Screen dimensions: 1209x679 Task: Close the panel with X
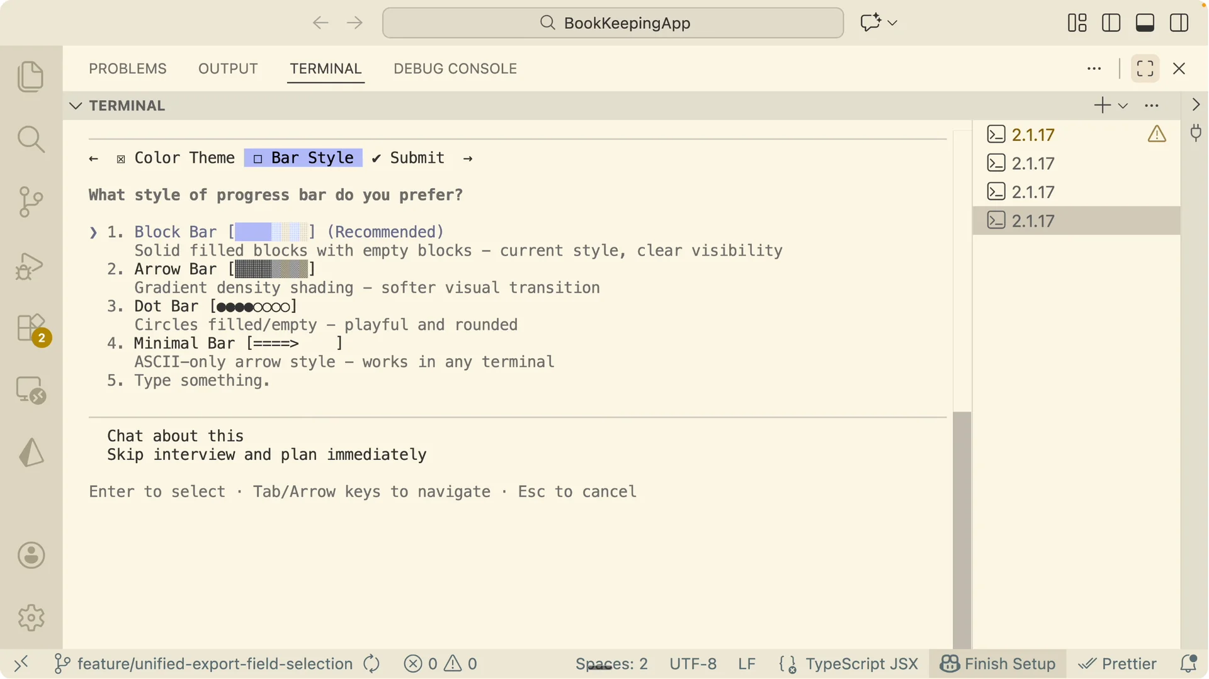pyautogui.click(x=1179, y=69)
